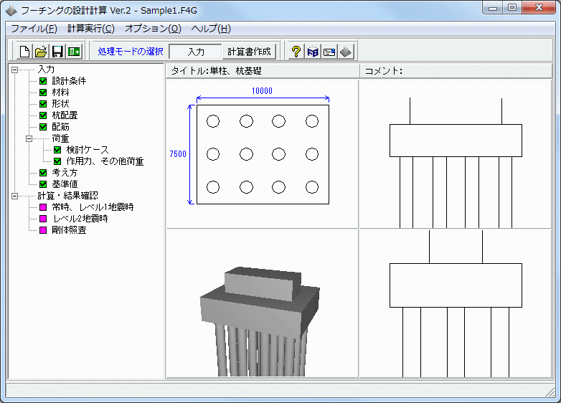Viewport: 561px width, 403px height.
Task: Click magenta square beside 剛体照査
Action: pyautogui.click(x=43, y=230)
